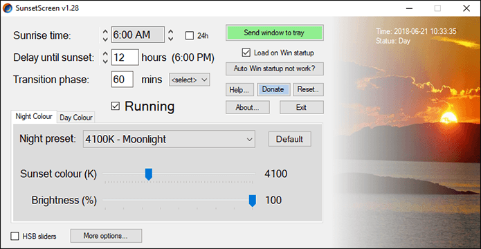
Task: Click the Delay until sunset hours field
Action: coord(125,57)
